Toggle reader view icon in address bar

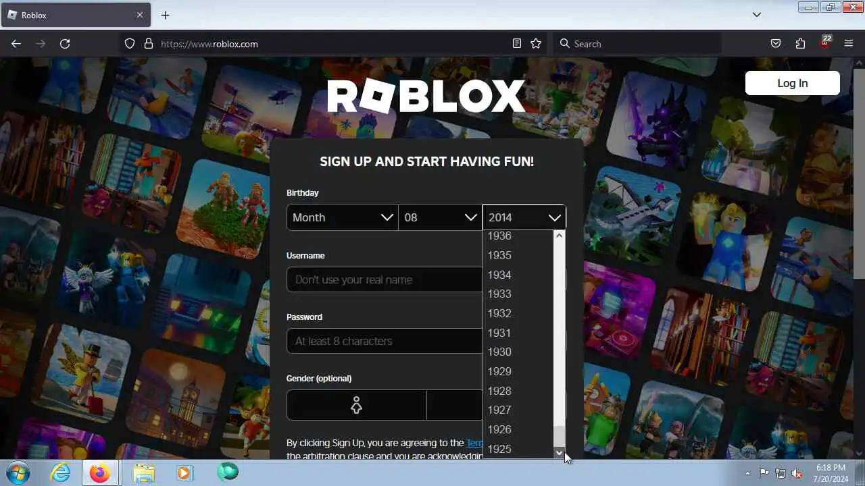pos(517,44)
